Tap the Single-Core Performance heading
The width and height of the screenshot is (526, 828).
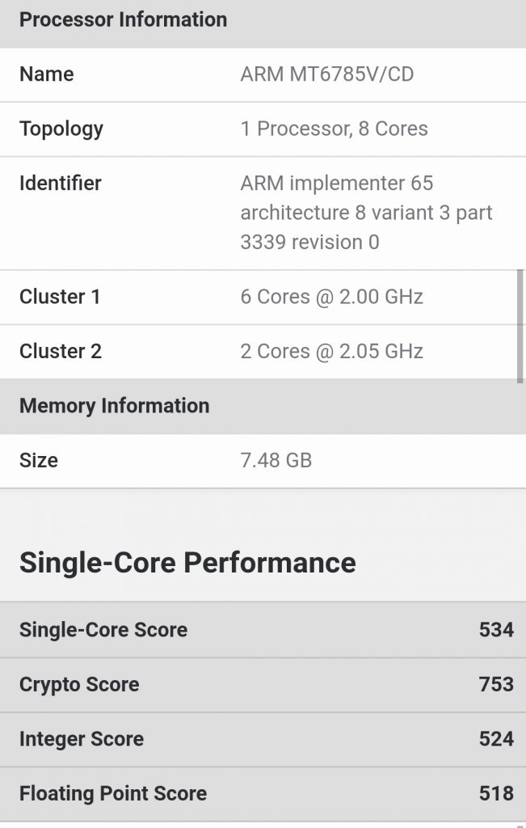click(187, 563)
